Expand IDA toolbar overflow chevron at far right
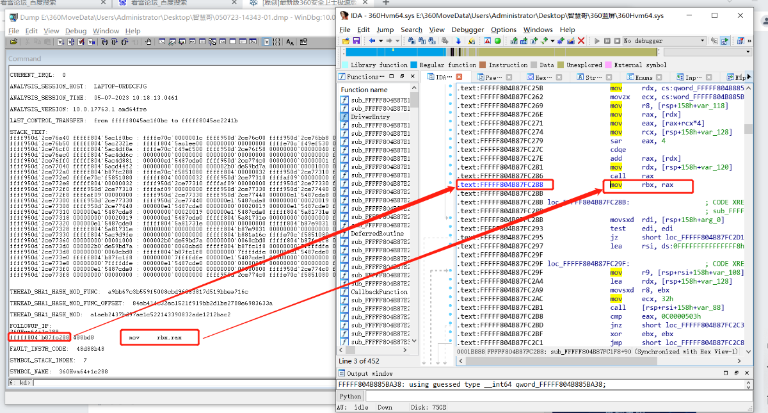 749,40
